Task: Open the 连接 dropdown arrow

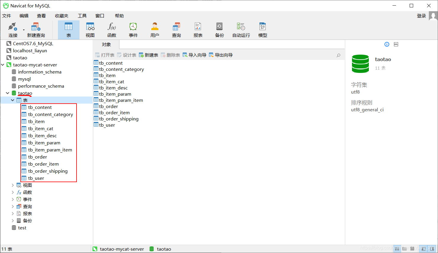Action: [x=24, y=30]
